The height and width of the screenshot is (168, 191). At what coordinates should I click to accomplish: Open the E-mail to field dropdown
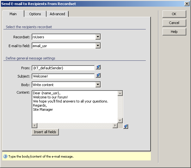pyautogui.click(x=98, y=46)
